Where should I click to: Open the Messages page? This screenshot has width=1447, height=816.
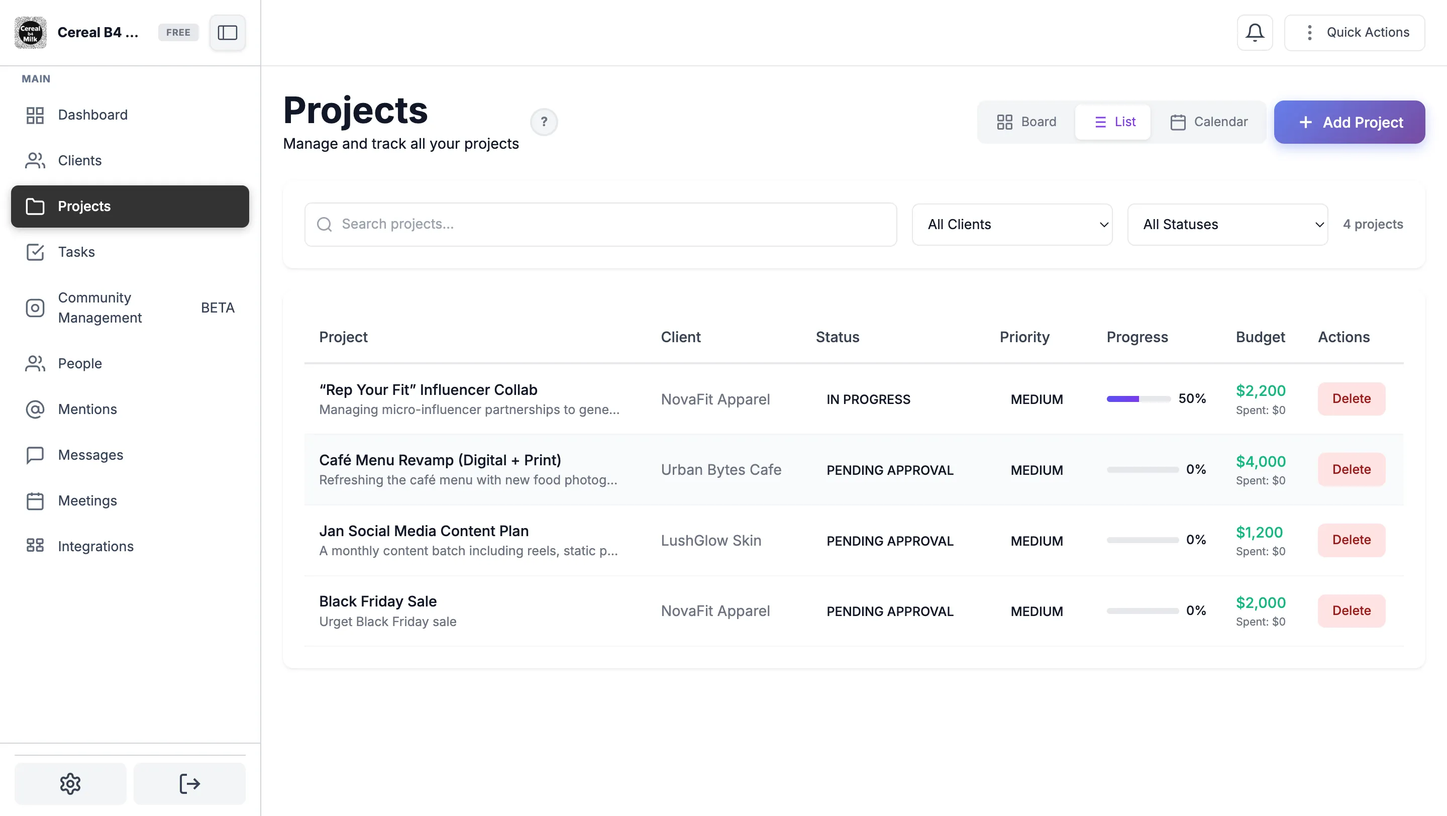coord(90,454)
